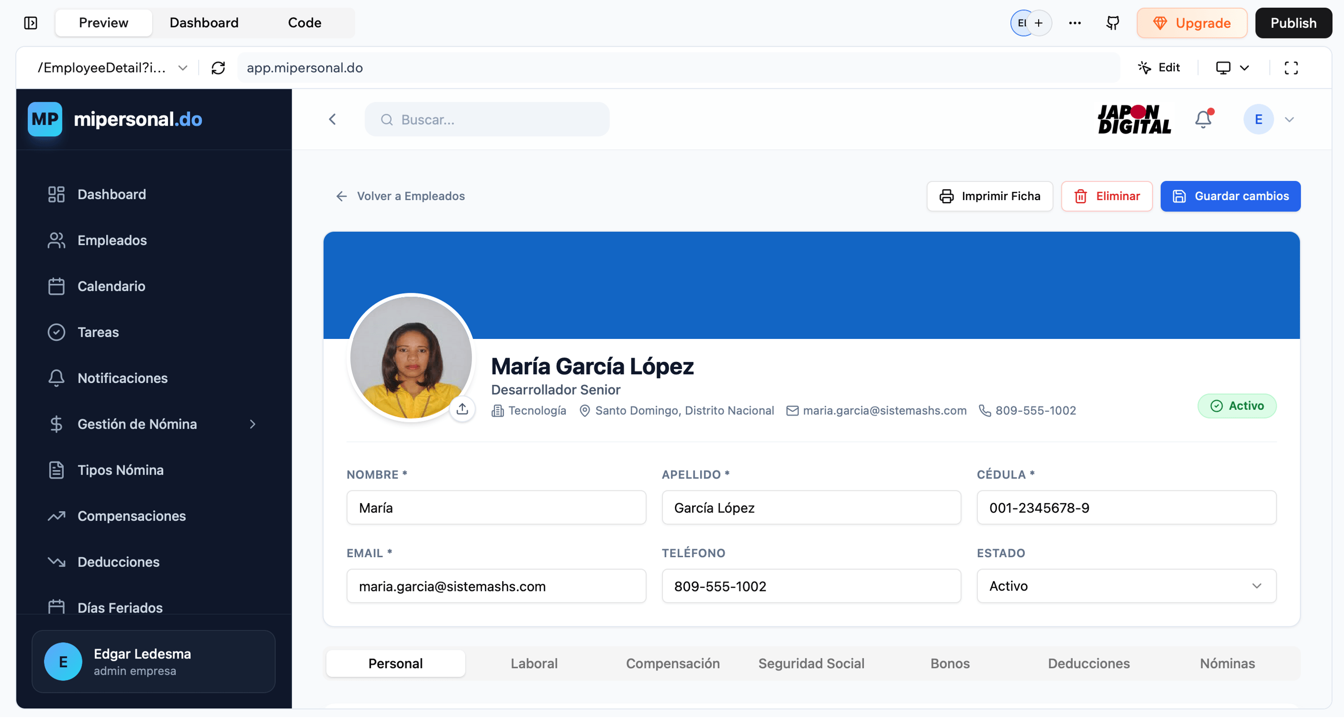Click the Volver a Empleados link

[x=400, y=196]
